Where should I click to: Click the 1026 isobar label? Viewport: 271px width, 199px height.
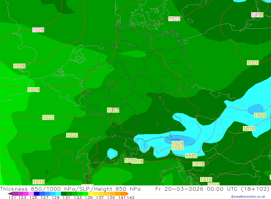[19, 66]
